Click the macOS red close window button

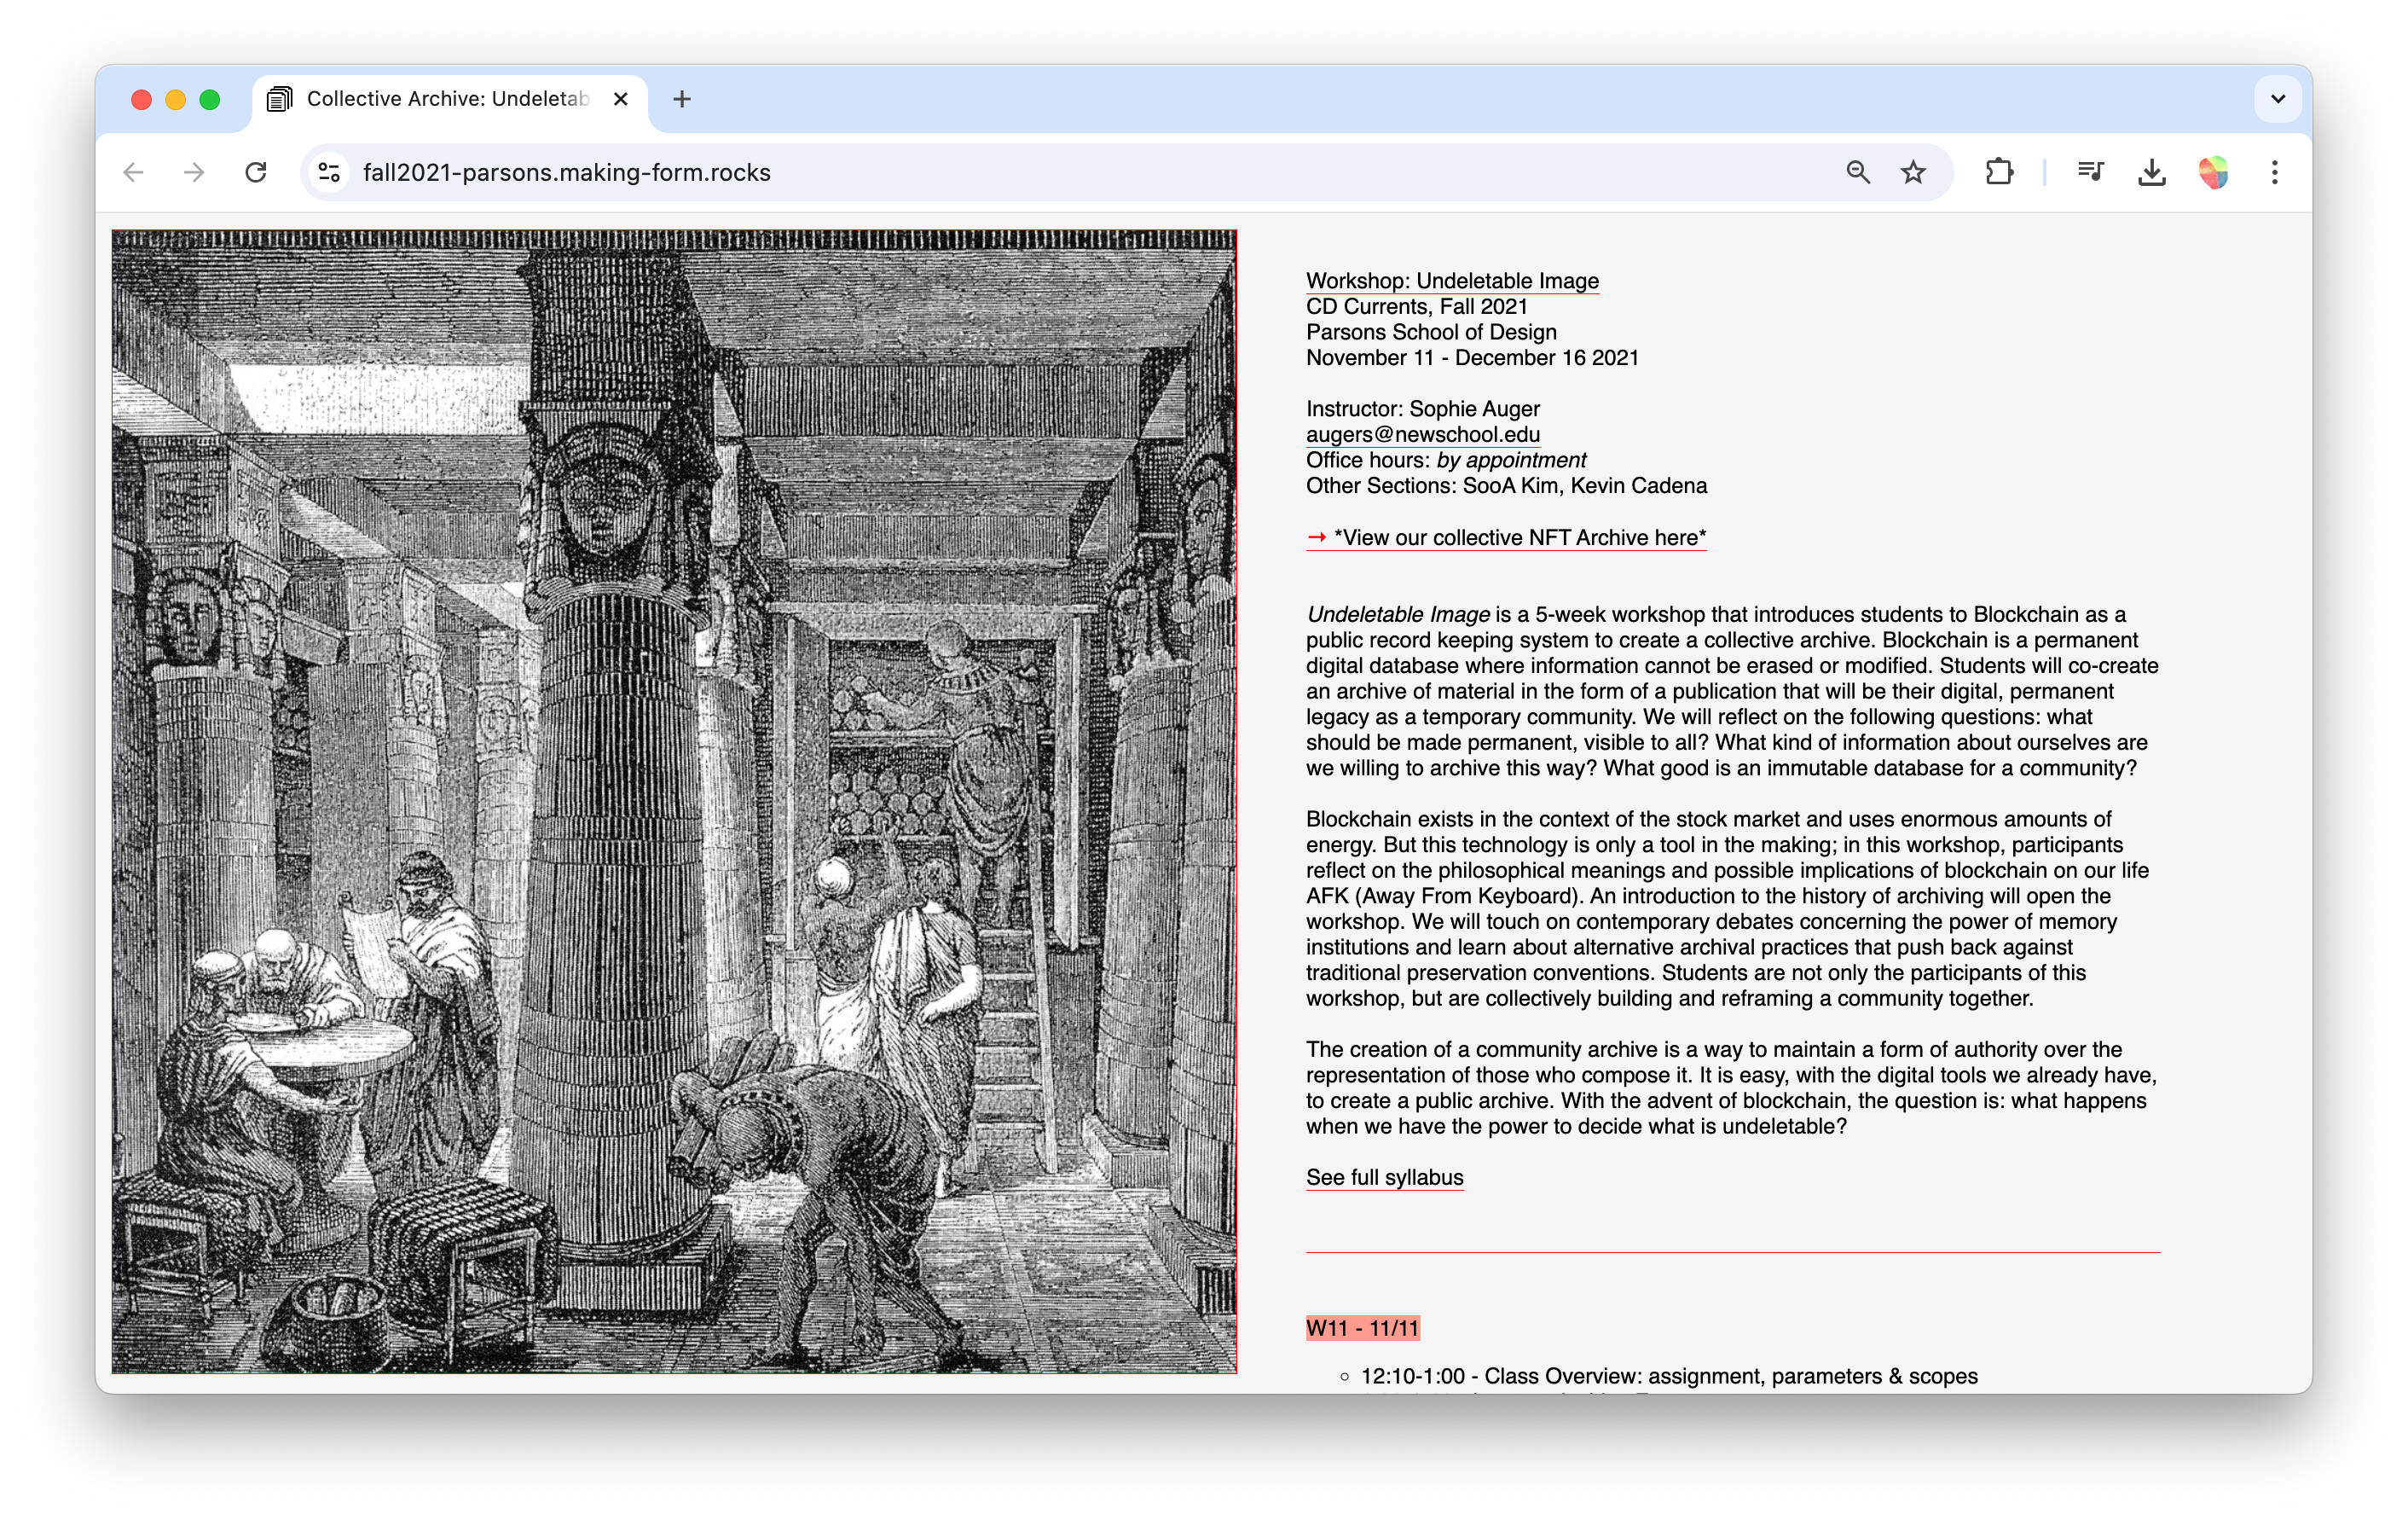pos(141,99)
